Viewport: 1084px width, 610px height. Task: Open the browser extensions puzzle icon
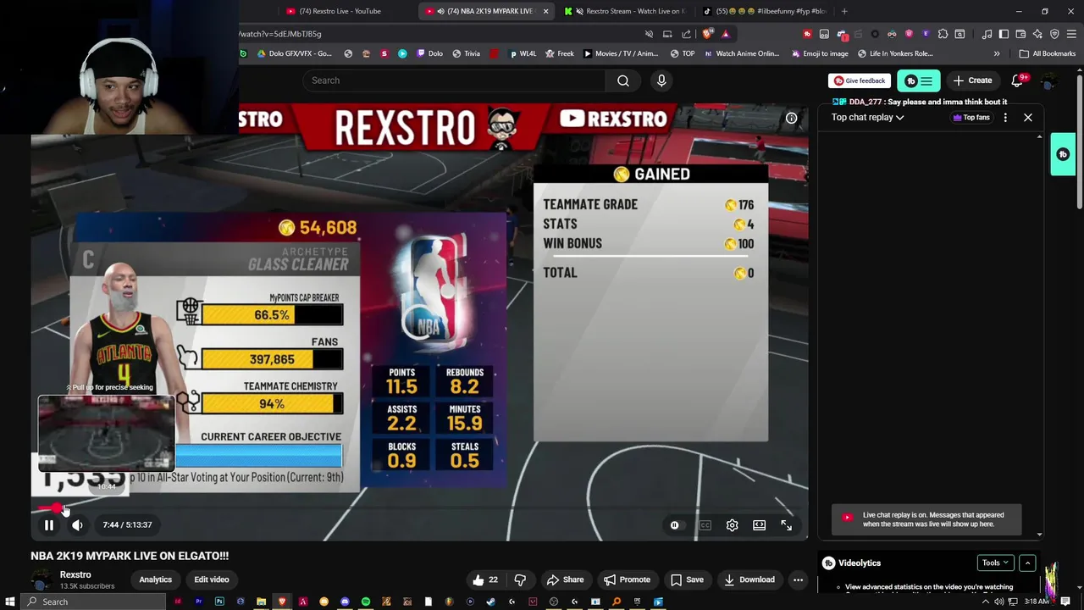pos(943,34)
